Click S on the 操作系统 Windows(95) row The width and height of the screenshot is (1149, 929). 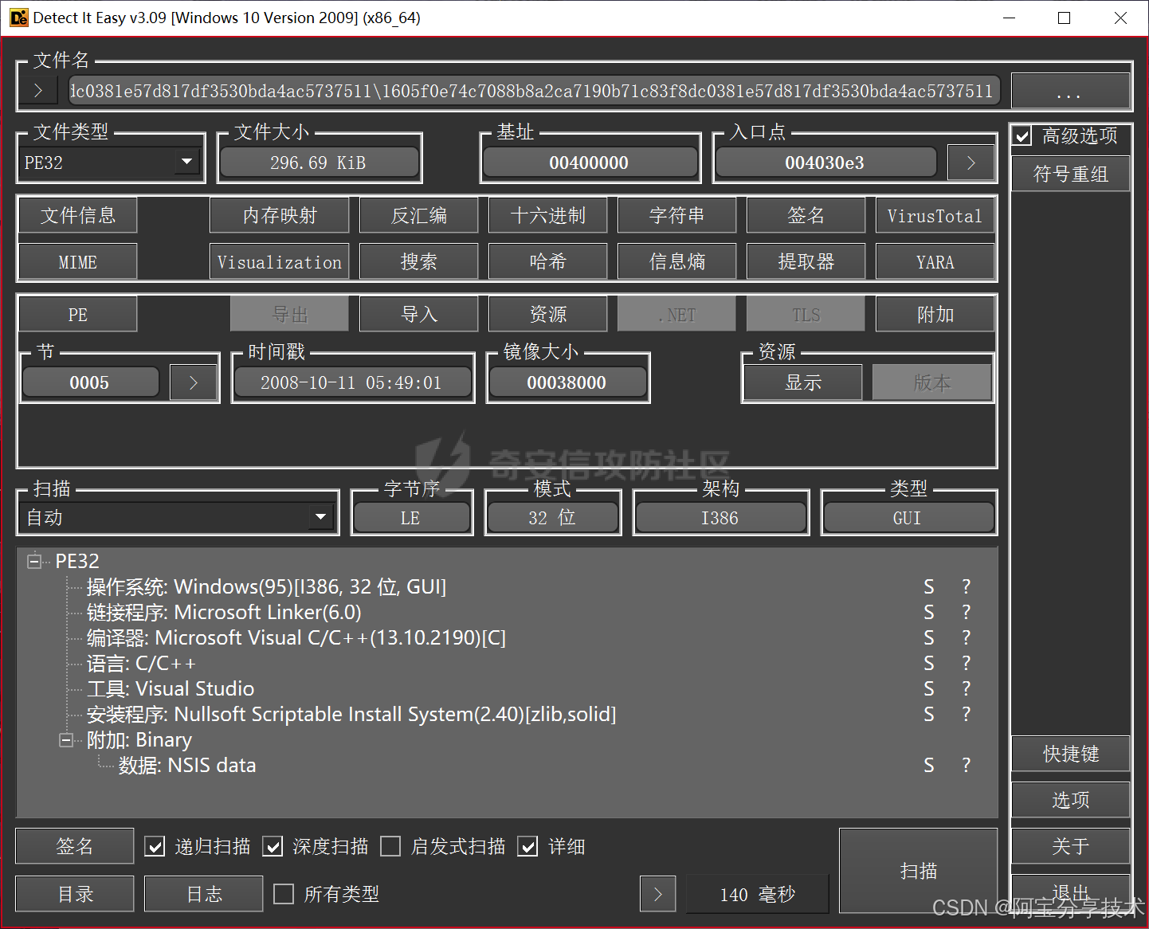click(929, 587)
